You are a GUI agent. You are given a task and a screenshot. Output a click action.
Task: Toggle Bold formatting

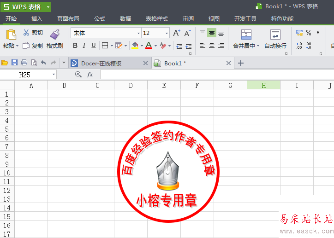(x=75, y=46)
